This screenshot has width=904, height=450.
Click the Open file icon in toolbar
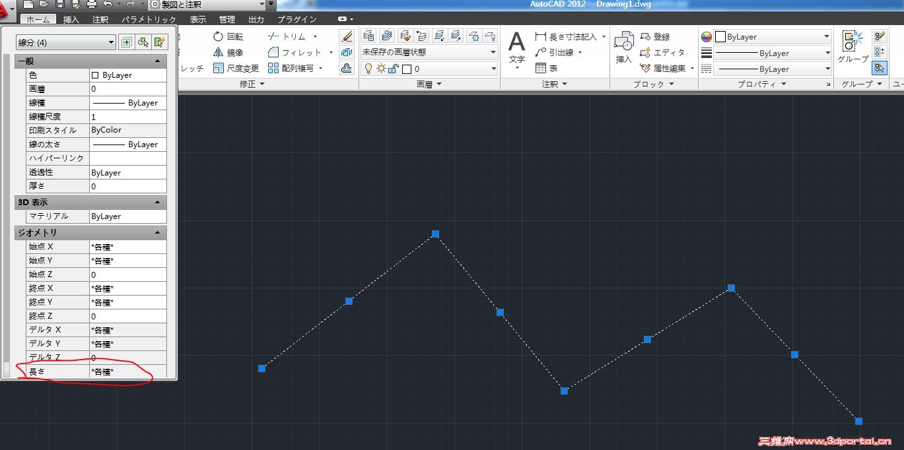click(44, 4)
